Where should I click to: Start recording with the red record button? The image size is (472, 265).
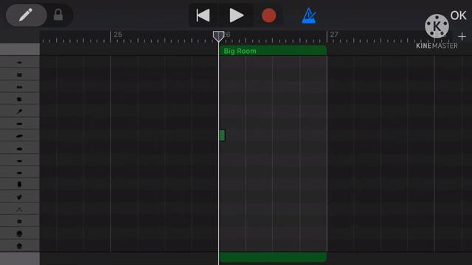(x=268, y=15)
